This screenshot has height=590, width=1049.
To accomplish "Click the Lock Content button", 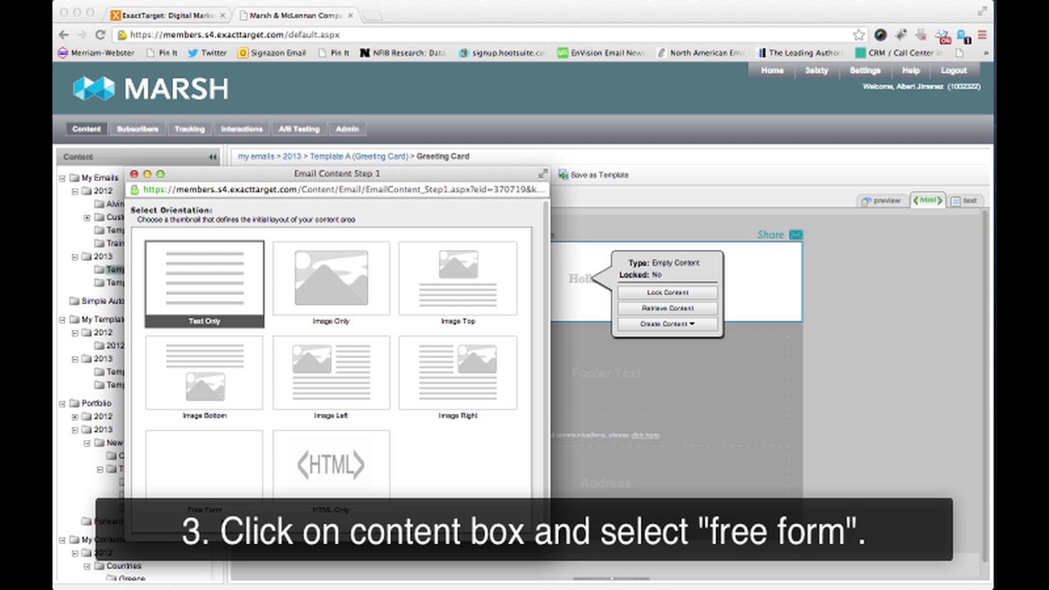I will pyautogui.click(x=667, y=293).
